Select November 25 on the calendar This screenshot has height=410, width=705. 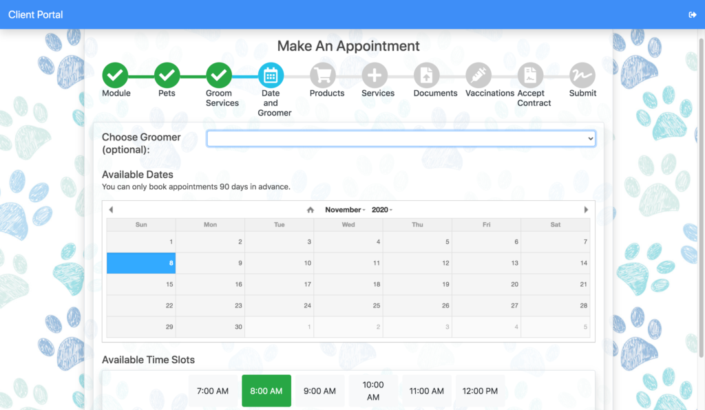[348, 305]
